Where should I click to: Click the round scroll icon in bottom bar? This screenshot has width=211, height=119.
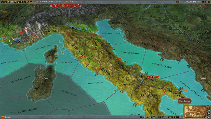pyautogui.click(x=144, y=117)
